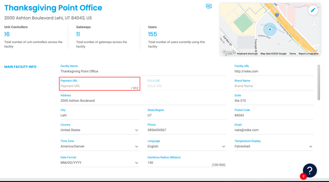329x182 pixels.
Task: Expand the Country dropdown
Action: tap(100, 130)
